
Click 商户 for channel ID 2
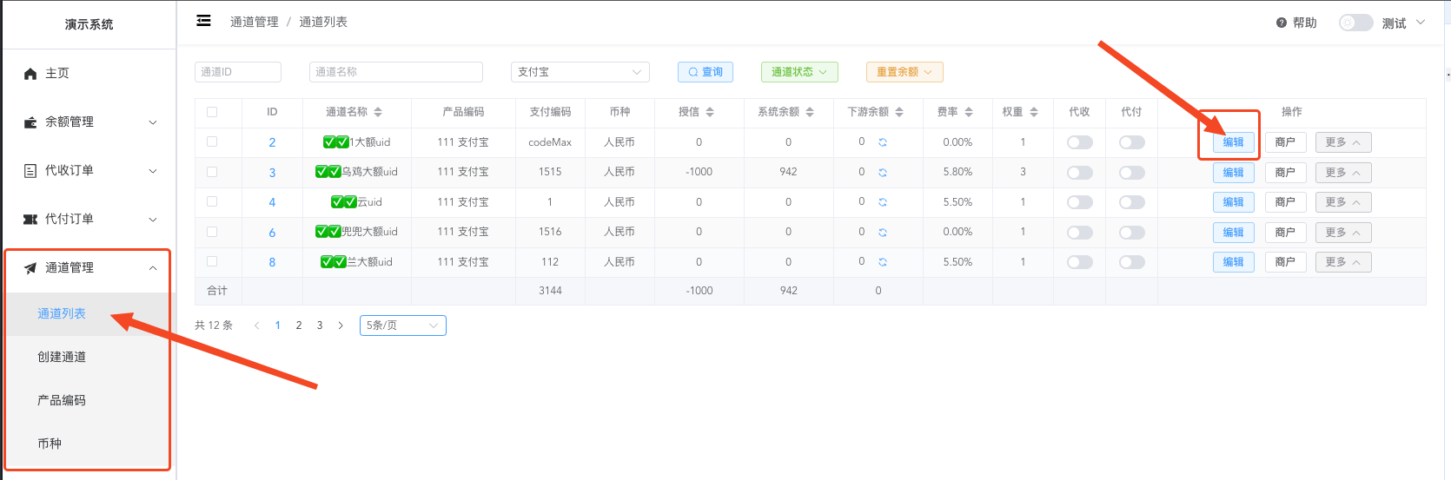[x=1286, y=142]
